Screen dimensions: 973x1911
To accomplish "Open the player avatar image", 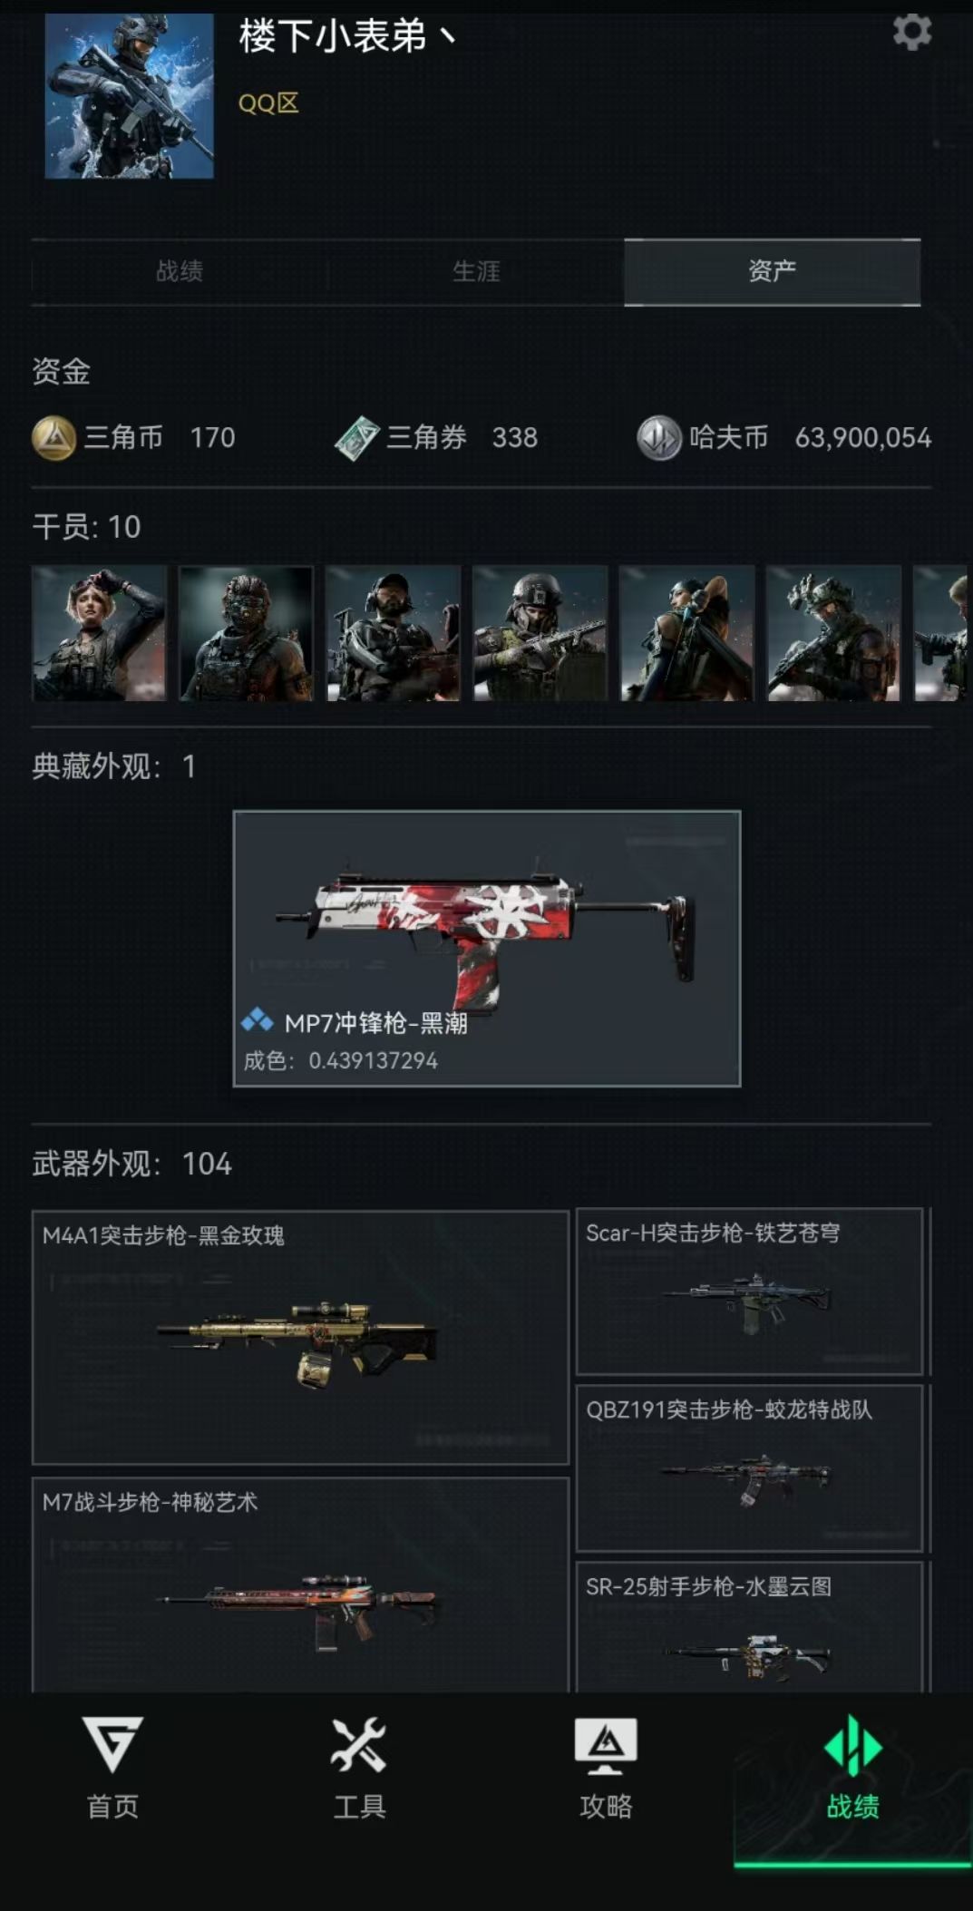I will (130, 95).
